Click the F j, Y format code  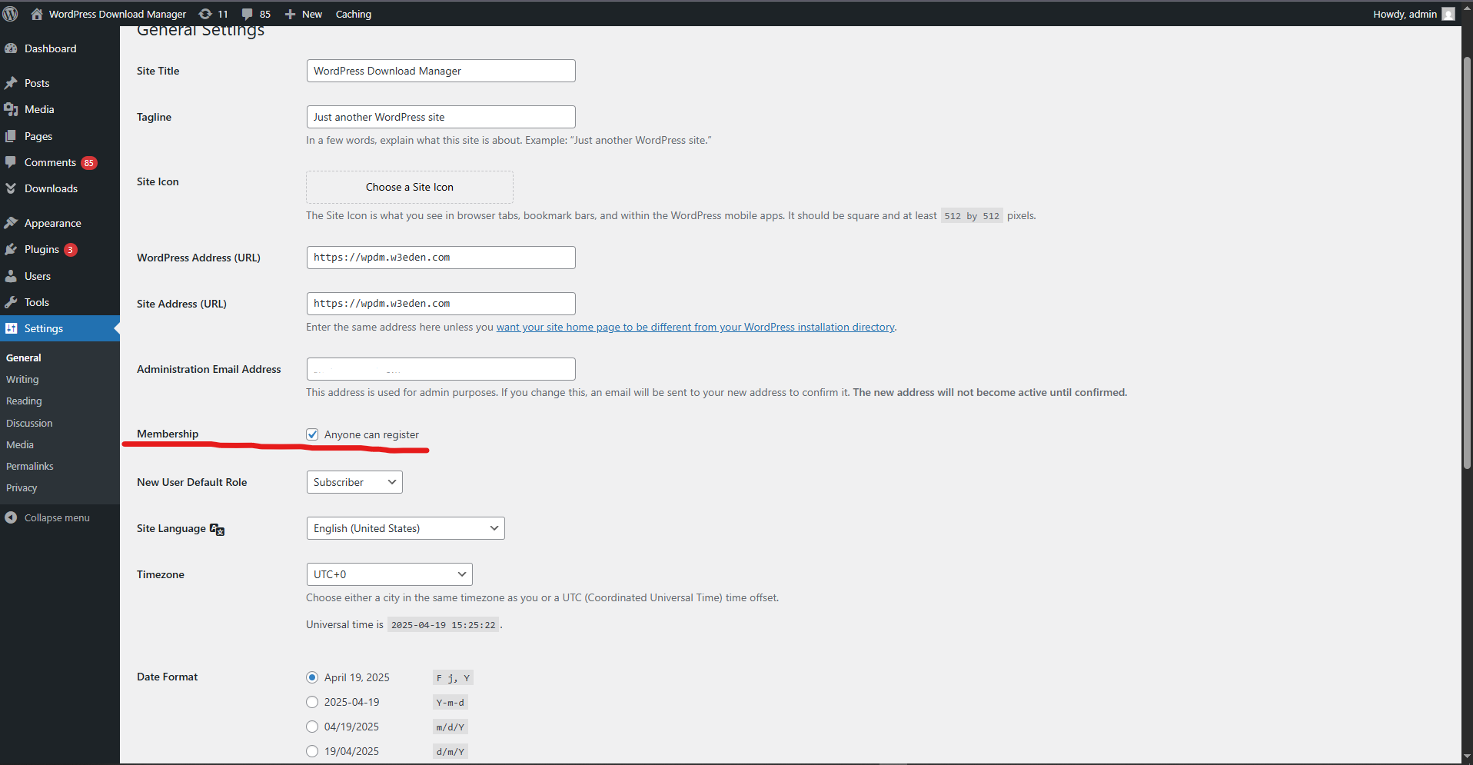(453, 678)
